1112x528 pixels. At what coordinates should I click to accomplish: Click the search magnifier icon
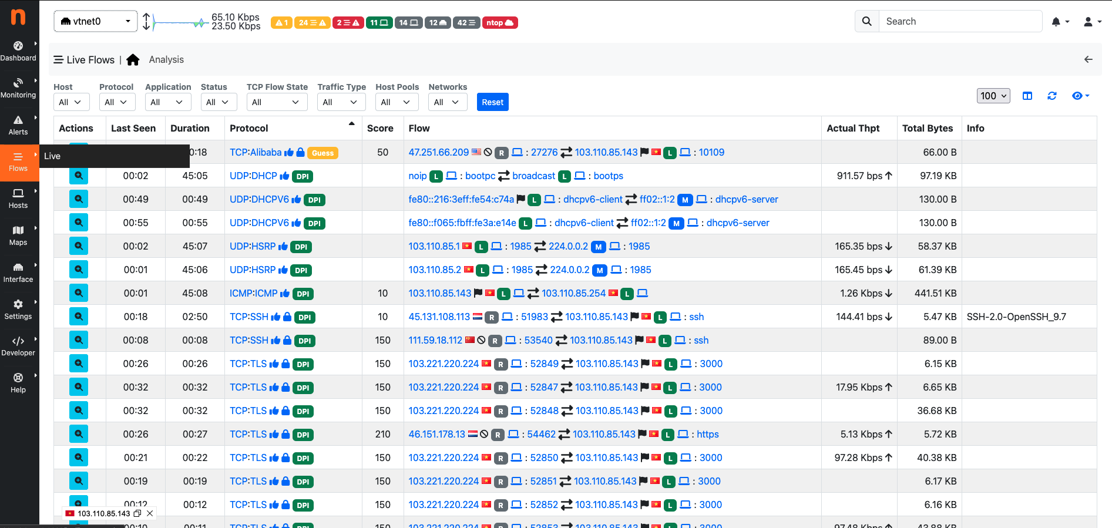tap(866, 22)
